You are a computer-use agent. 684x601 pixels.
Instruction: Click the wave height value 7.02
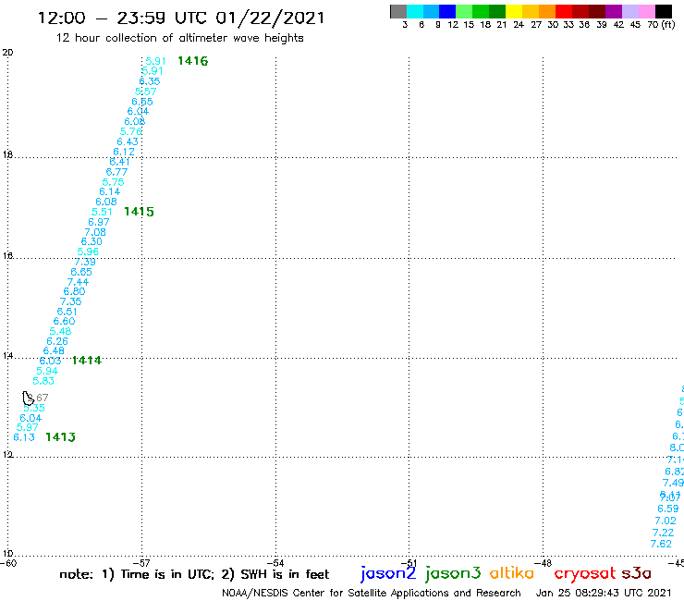coord(666,521)
